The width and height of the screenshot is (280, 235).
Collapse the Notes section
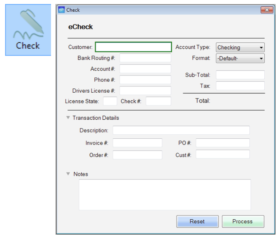pos(68,174)
